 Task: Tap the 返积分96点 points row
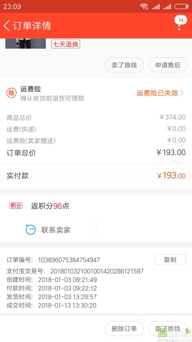click(50, 206)
